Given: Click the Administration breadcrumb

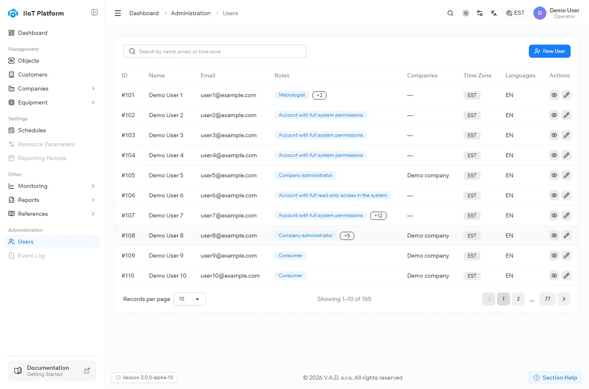Looking at the screenshot, I should point(191,13).
